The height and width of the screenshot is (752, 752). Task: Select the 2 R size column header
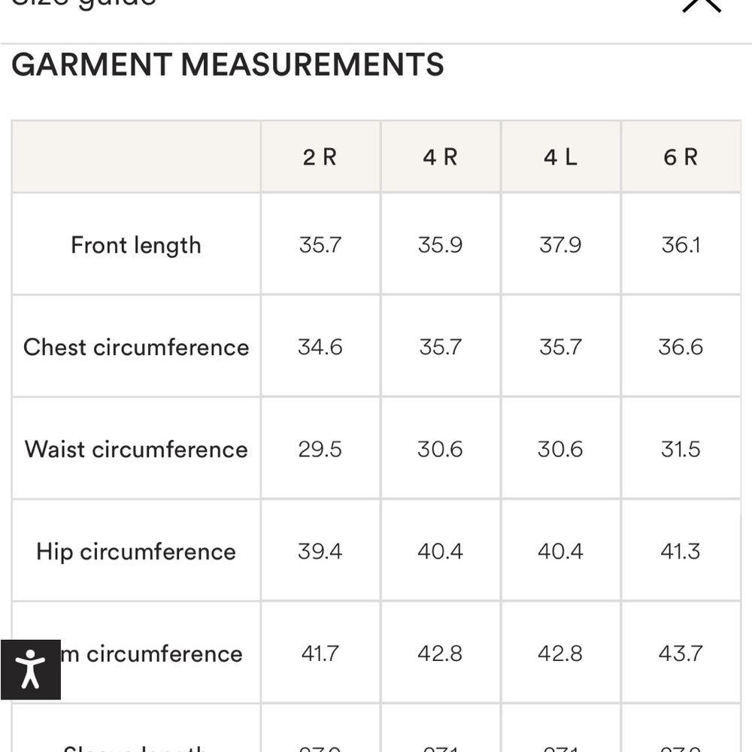click(320, 157)
